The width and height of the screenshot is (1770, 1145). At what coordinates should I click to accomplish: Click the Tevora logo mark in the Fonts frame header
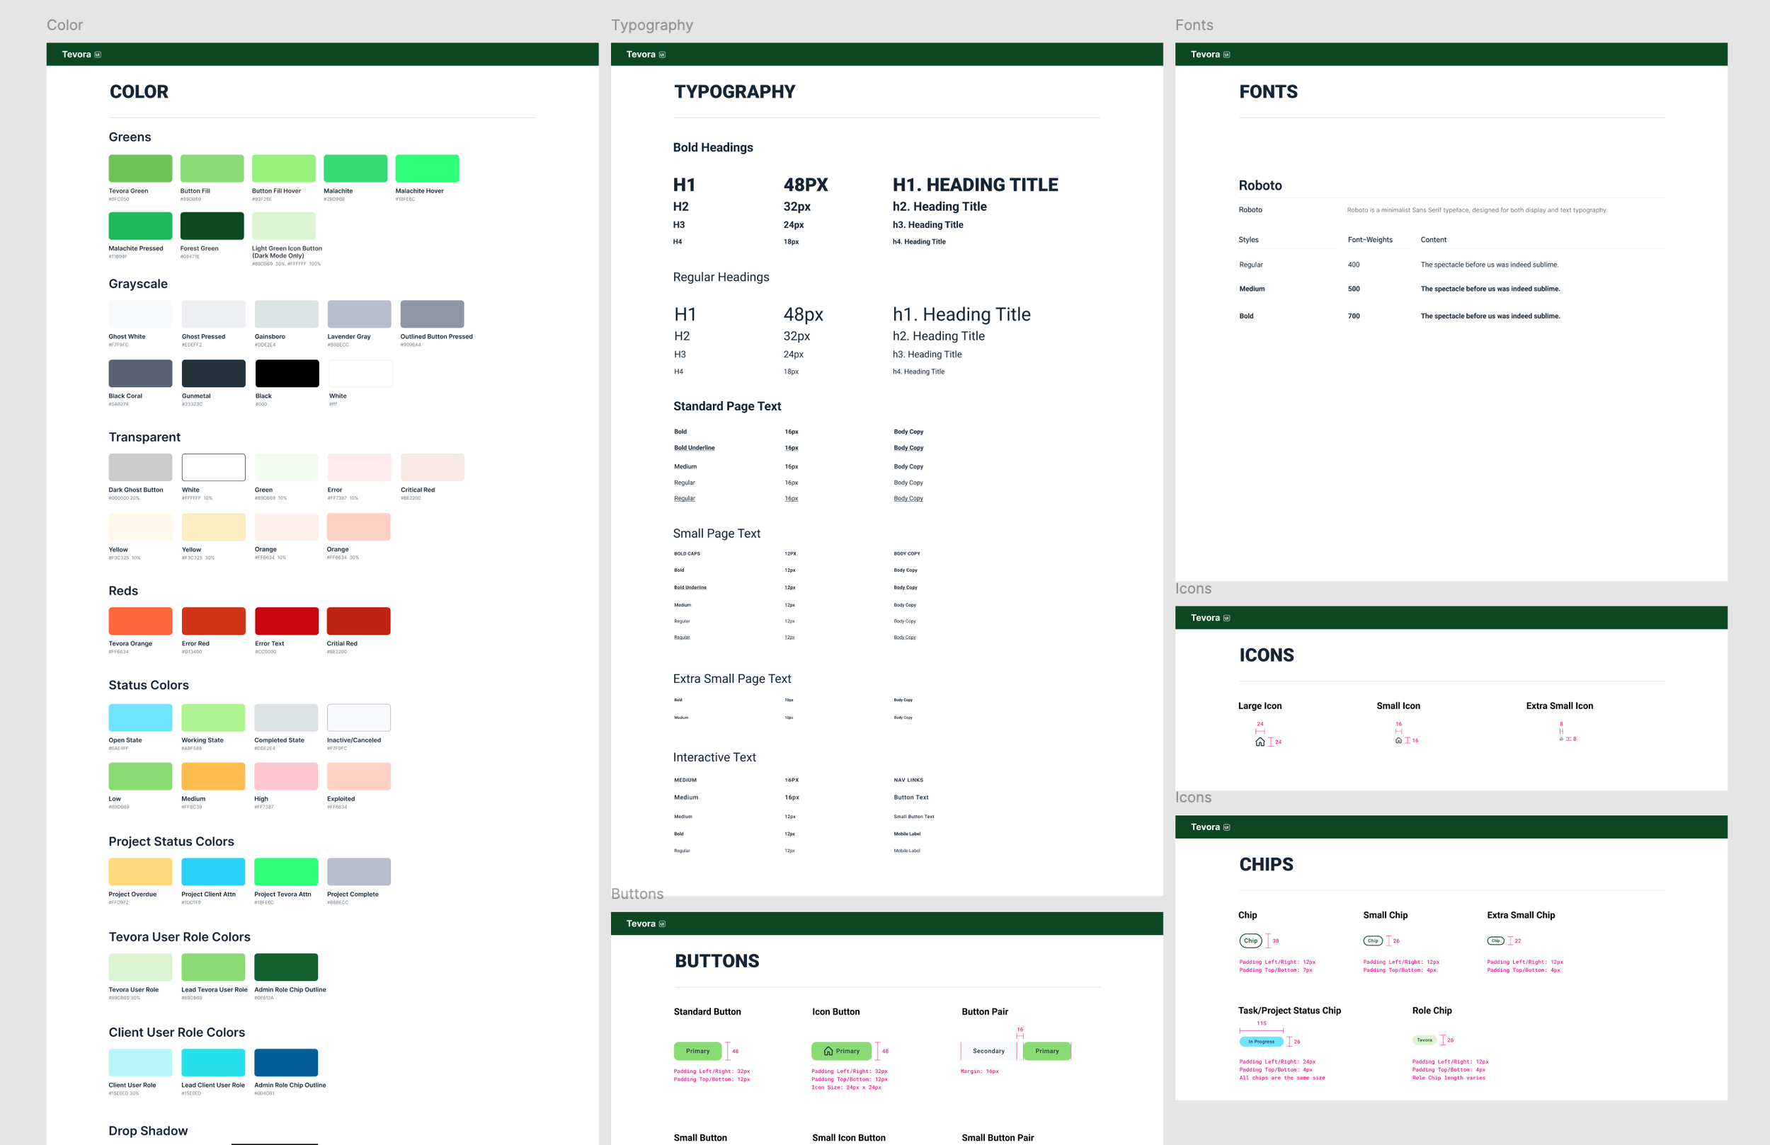[1226, 54]
